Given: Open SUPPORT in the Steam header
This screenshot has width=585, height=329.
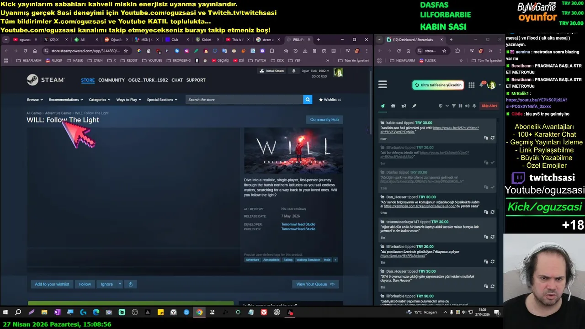Looking at the screenshot, I should [196, 80].
